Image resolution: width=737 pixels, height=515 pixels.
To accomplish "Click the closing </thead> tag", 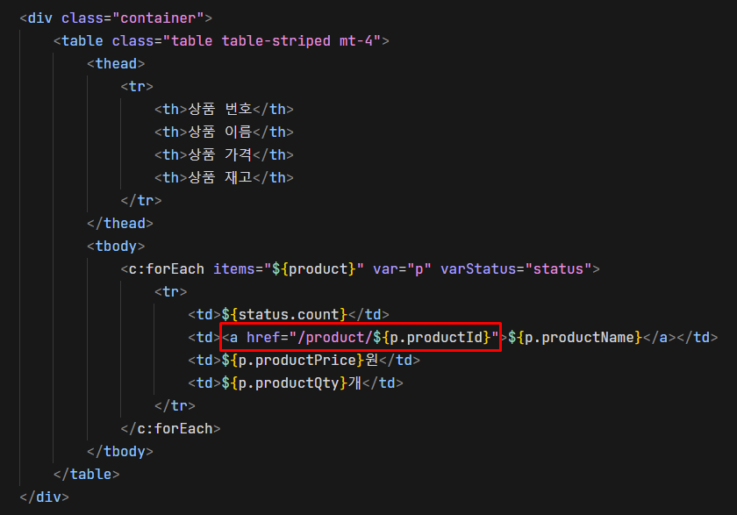I will 120,223.
